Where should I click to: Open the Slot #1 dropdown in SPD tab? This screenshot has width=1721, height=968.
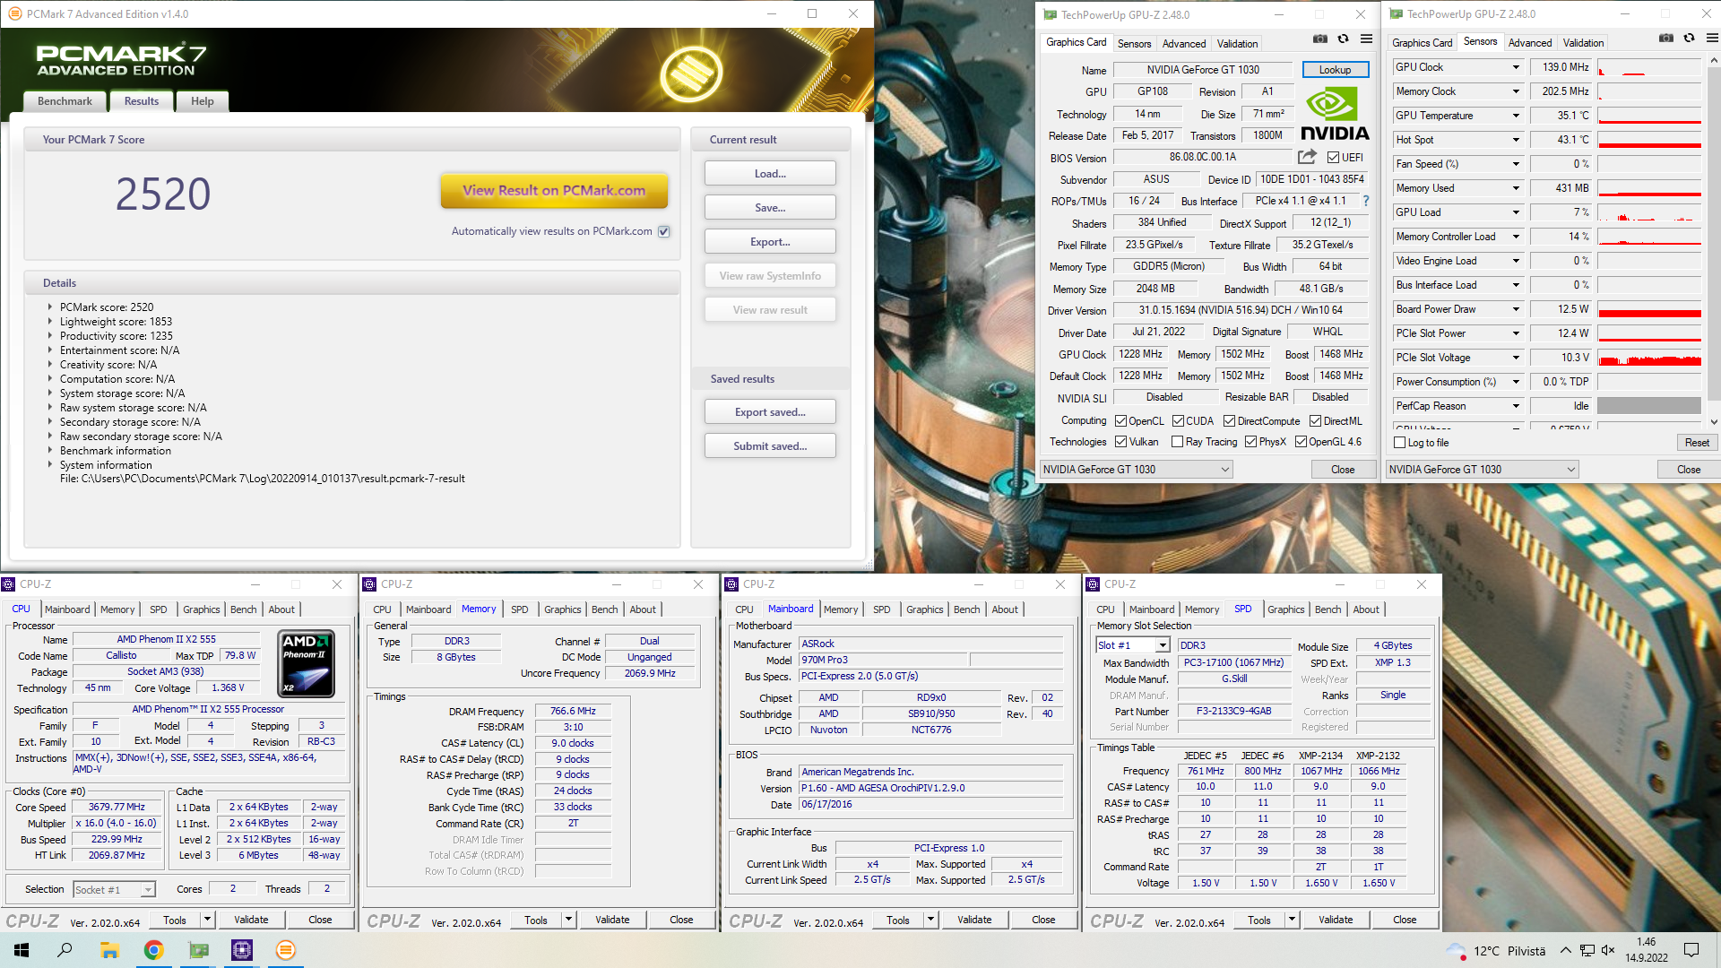(x=1133, y=645)
